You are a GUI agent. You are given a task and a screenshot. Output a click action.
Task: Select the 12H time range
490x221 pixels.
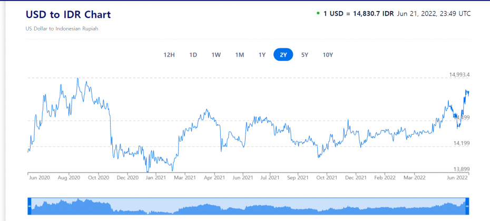pos(169,55)
